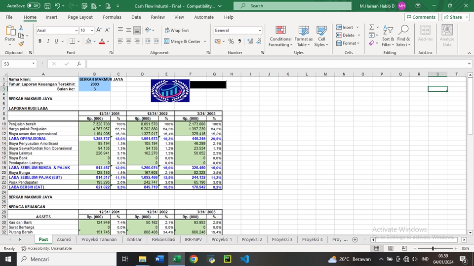The image size is (474, 266).
Task: Click the Format Painter brush icon
Action: (21, 44)
